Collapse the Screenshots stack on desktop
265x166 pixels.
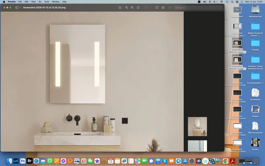237,10
